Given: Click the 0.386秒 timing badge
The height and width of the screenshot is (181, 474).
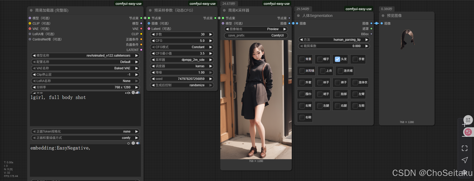Looking at the screenshot, I should pyautogui.click(x=387, y=9).
